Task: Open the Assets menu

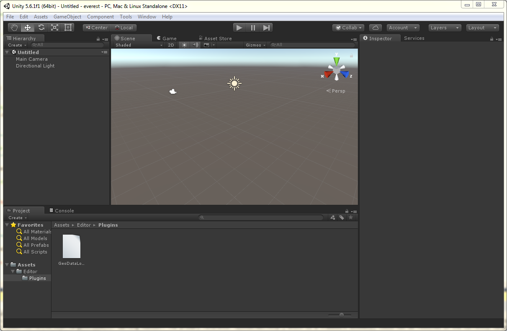Action: click(x=41, y=17)
